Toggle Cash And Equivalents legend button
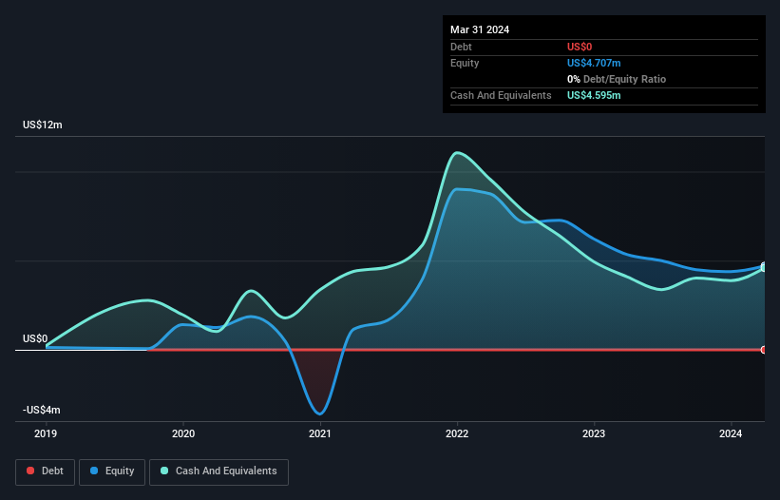The width and height of the screenshot is (780, 500). pos(219,471)
